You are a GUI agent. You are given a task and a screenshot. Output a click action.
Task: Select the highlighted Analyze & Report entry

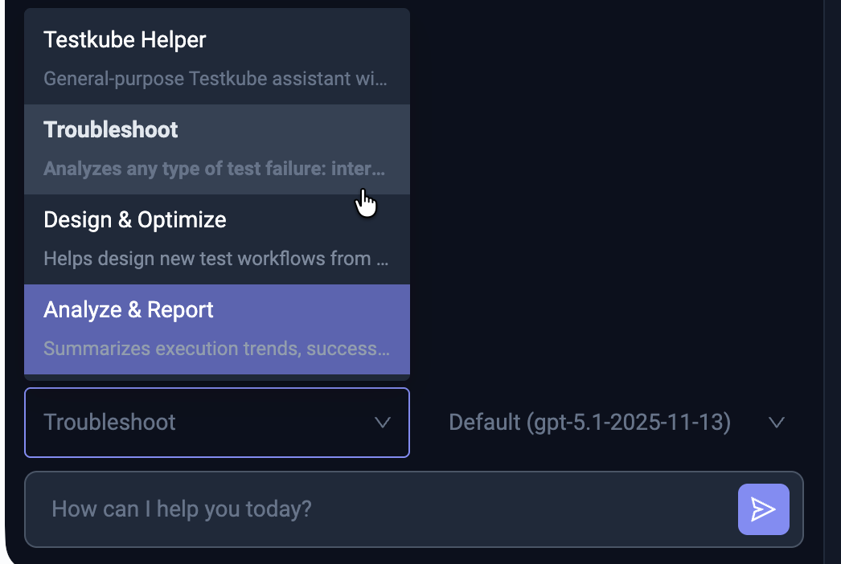point(217,329)
